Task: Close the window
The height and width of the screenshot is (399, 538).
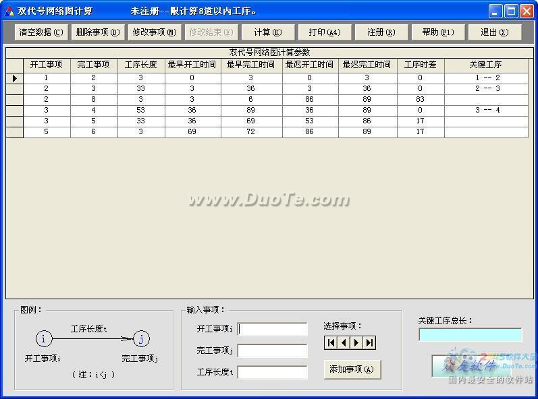Action: tap(527, 11)
